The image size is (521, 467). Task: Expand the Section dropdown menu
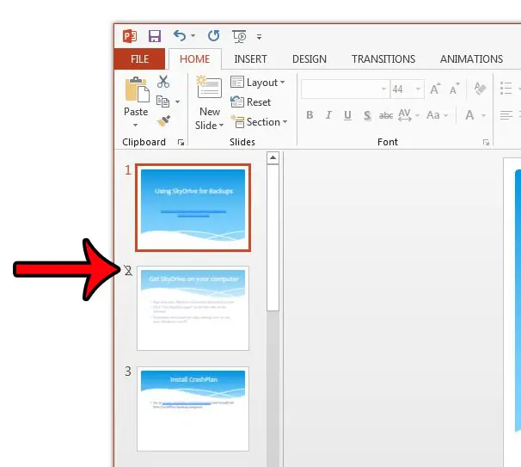coord(261,122)
